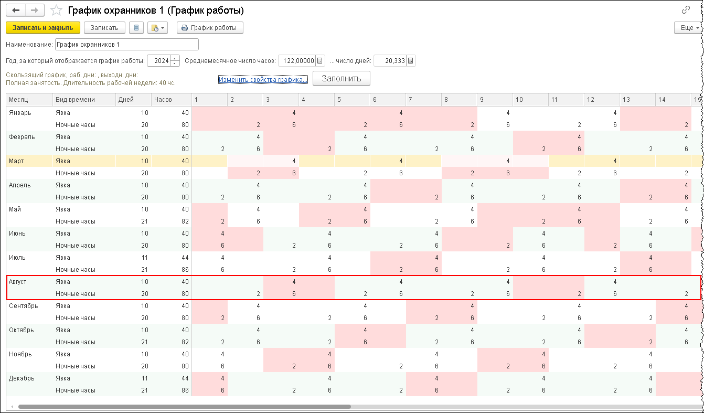
Task: Select days value 21 in Октябрь night row
Action: click(133, 342)
